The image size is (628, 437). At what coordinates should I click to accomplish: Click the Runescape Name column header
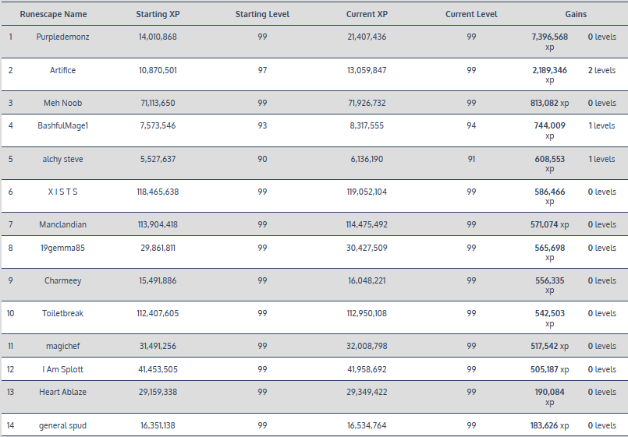(53, 14)
